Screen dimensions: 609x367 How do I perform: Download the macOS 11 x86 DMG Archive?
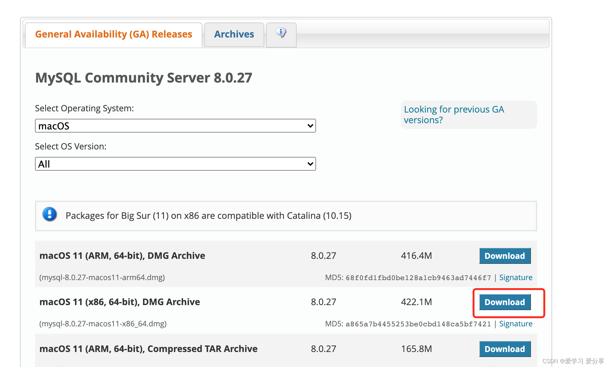click(x=505, y=302)
